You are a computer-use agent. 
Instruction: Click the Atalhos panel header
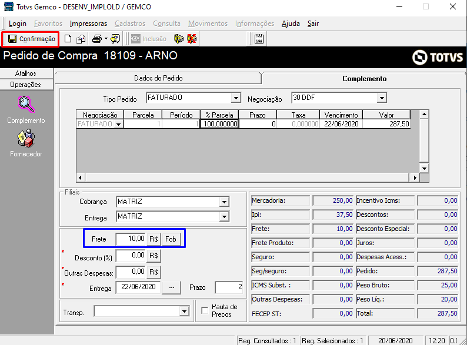click(26, 73)
